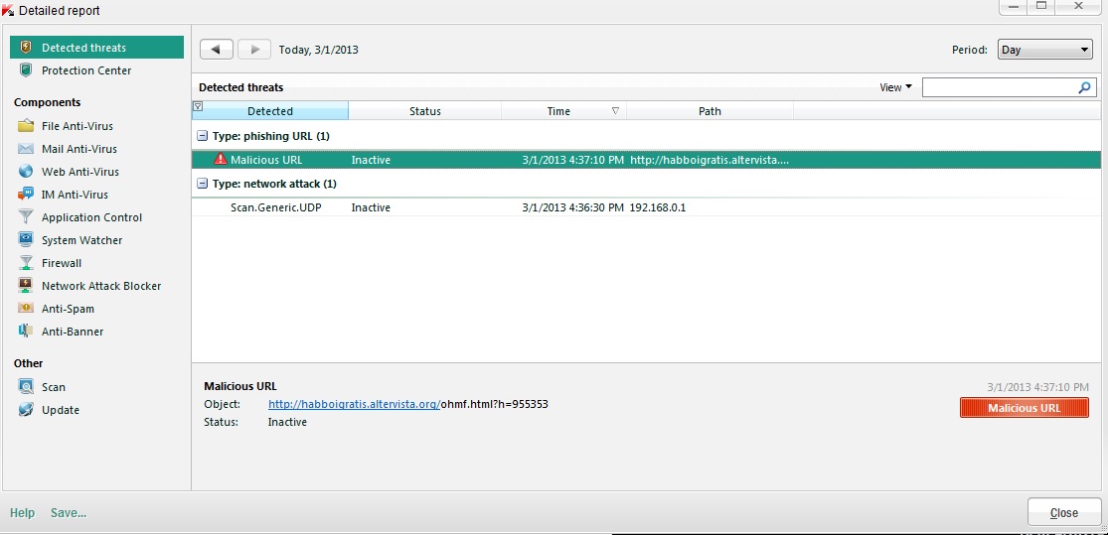Sort by the Path column header
This screenshot has height=535, width=1108.
point(710,111)
